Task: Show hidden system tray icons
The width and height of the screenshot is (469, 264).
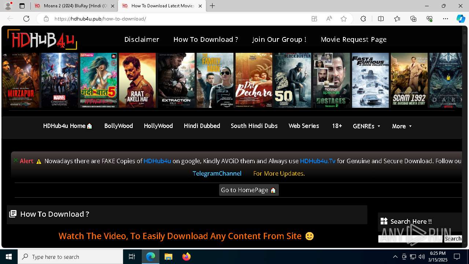Action: 395,257
